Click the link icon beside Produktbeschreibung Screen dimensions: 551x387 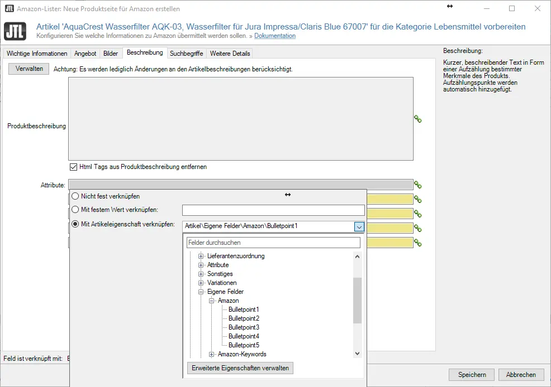click(x=418, y=119)
